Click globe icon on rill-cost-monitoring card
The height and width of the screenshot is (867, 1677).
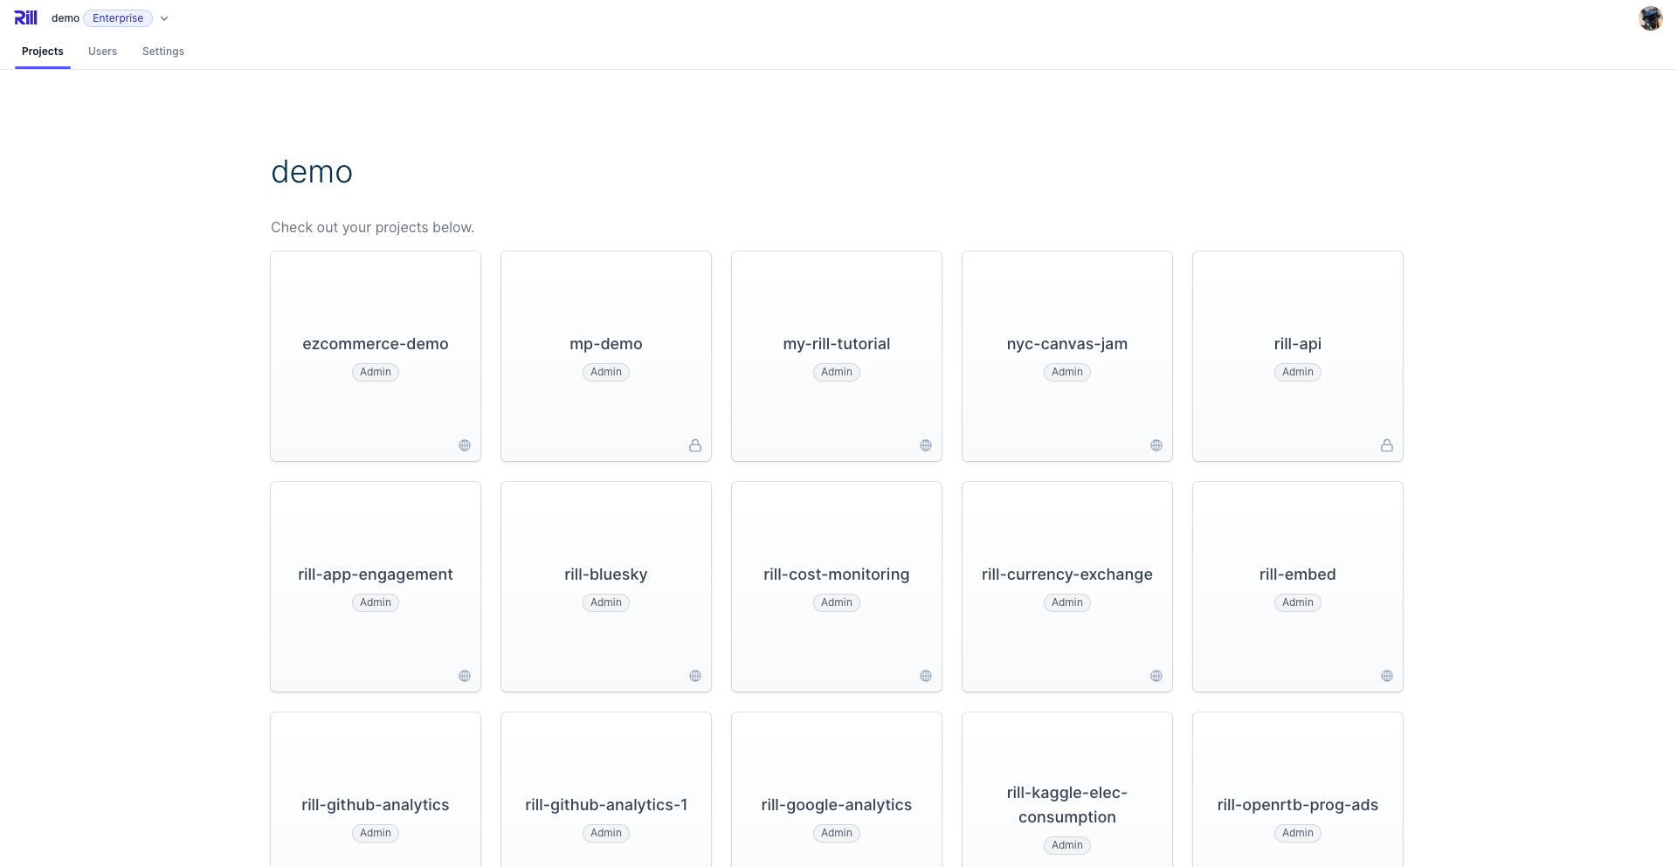pyautogui.click(x=926, y=676)
